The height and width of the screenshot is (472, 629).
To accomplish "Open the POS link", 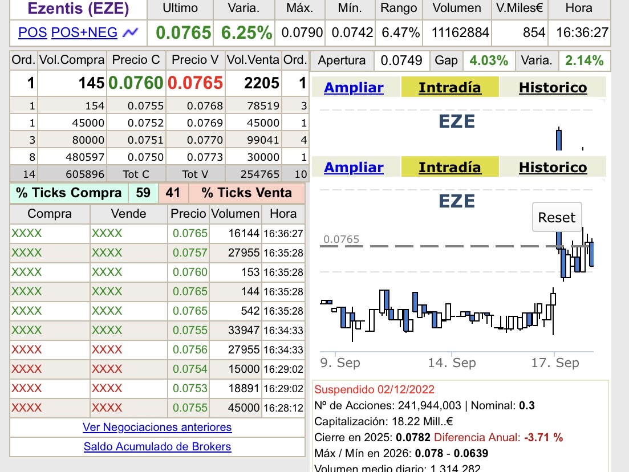I will point(33,32).
